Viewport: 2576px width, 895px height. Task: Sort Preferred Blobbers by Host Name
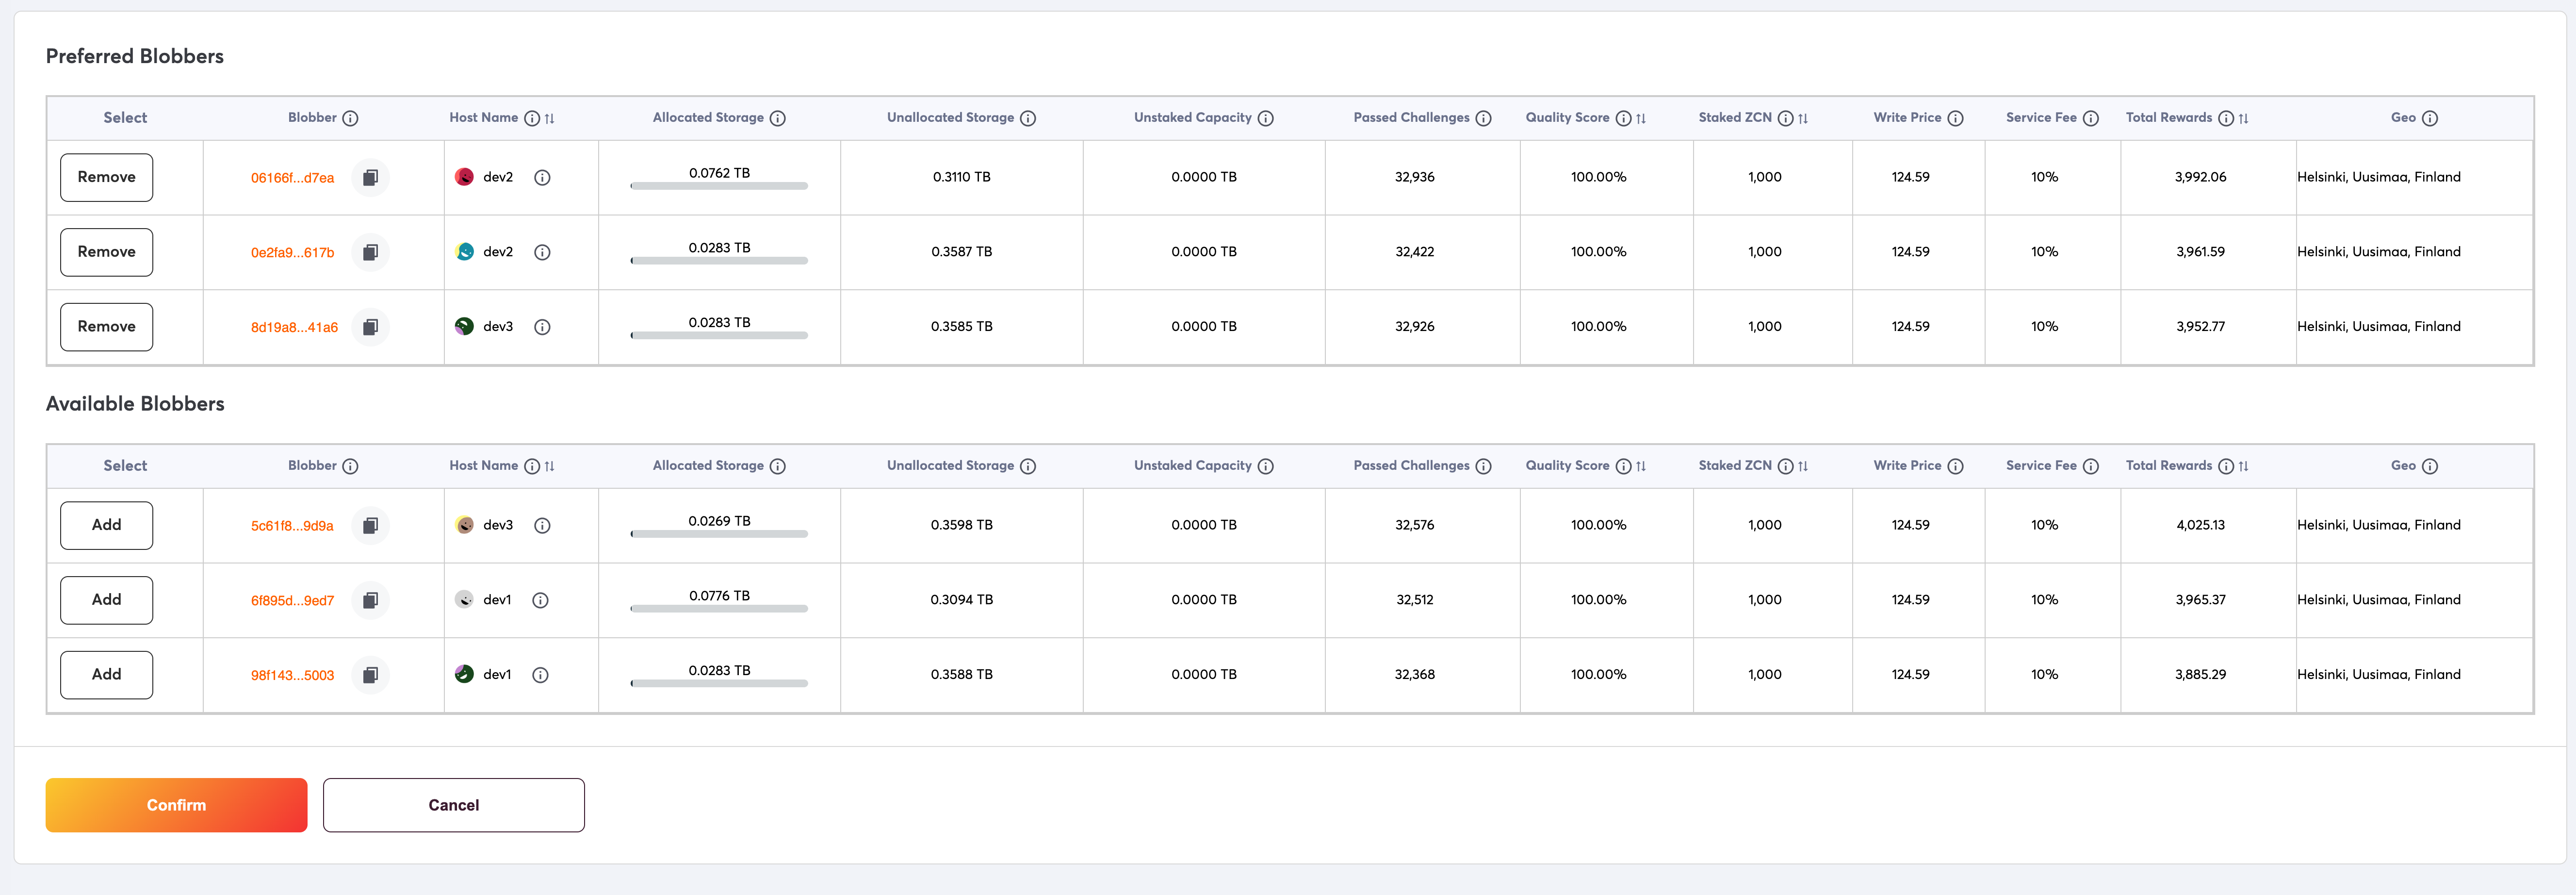[x=550, y=118]
